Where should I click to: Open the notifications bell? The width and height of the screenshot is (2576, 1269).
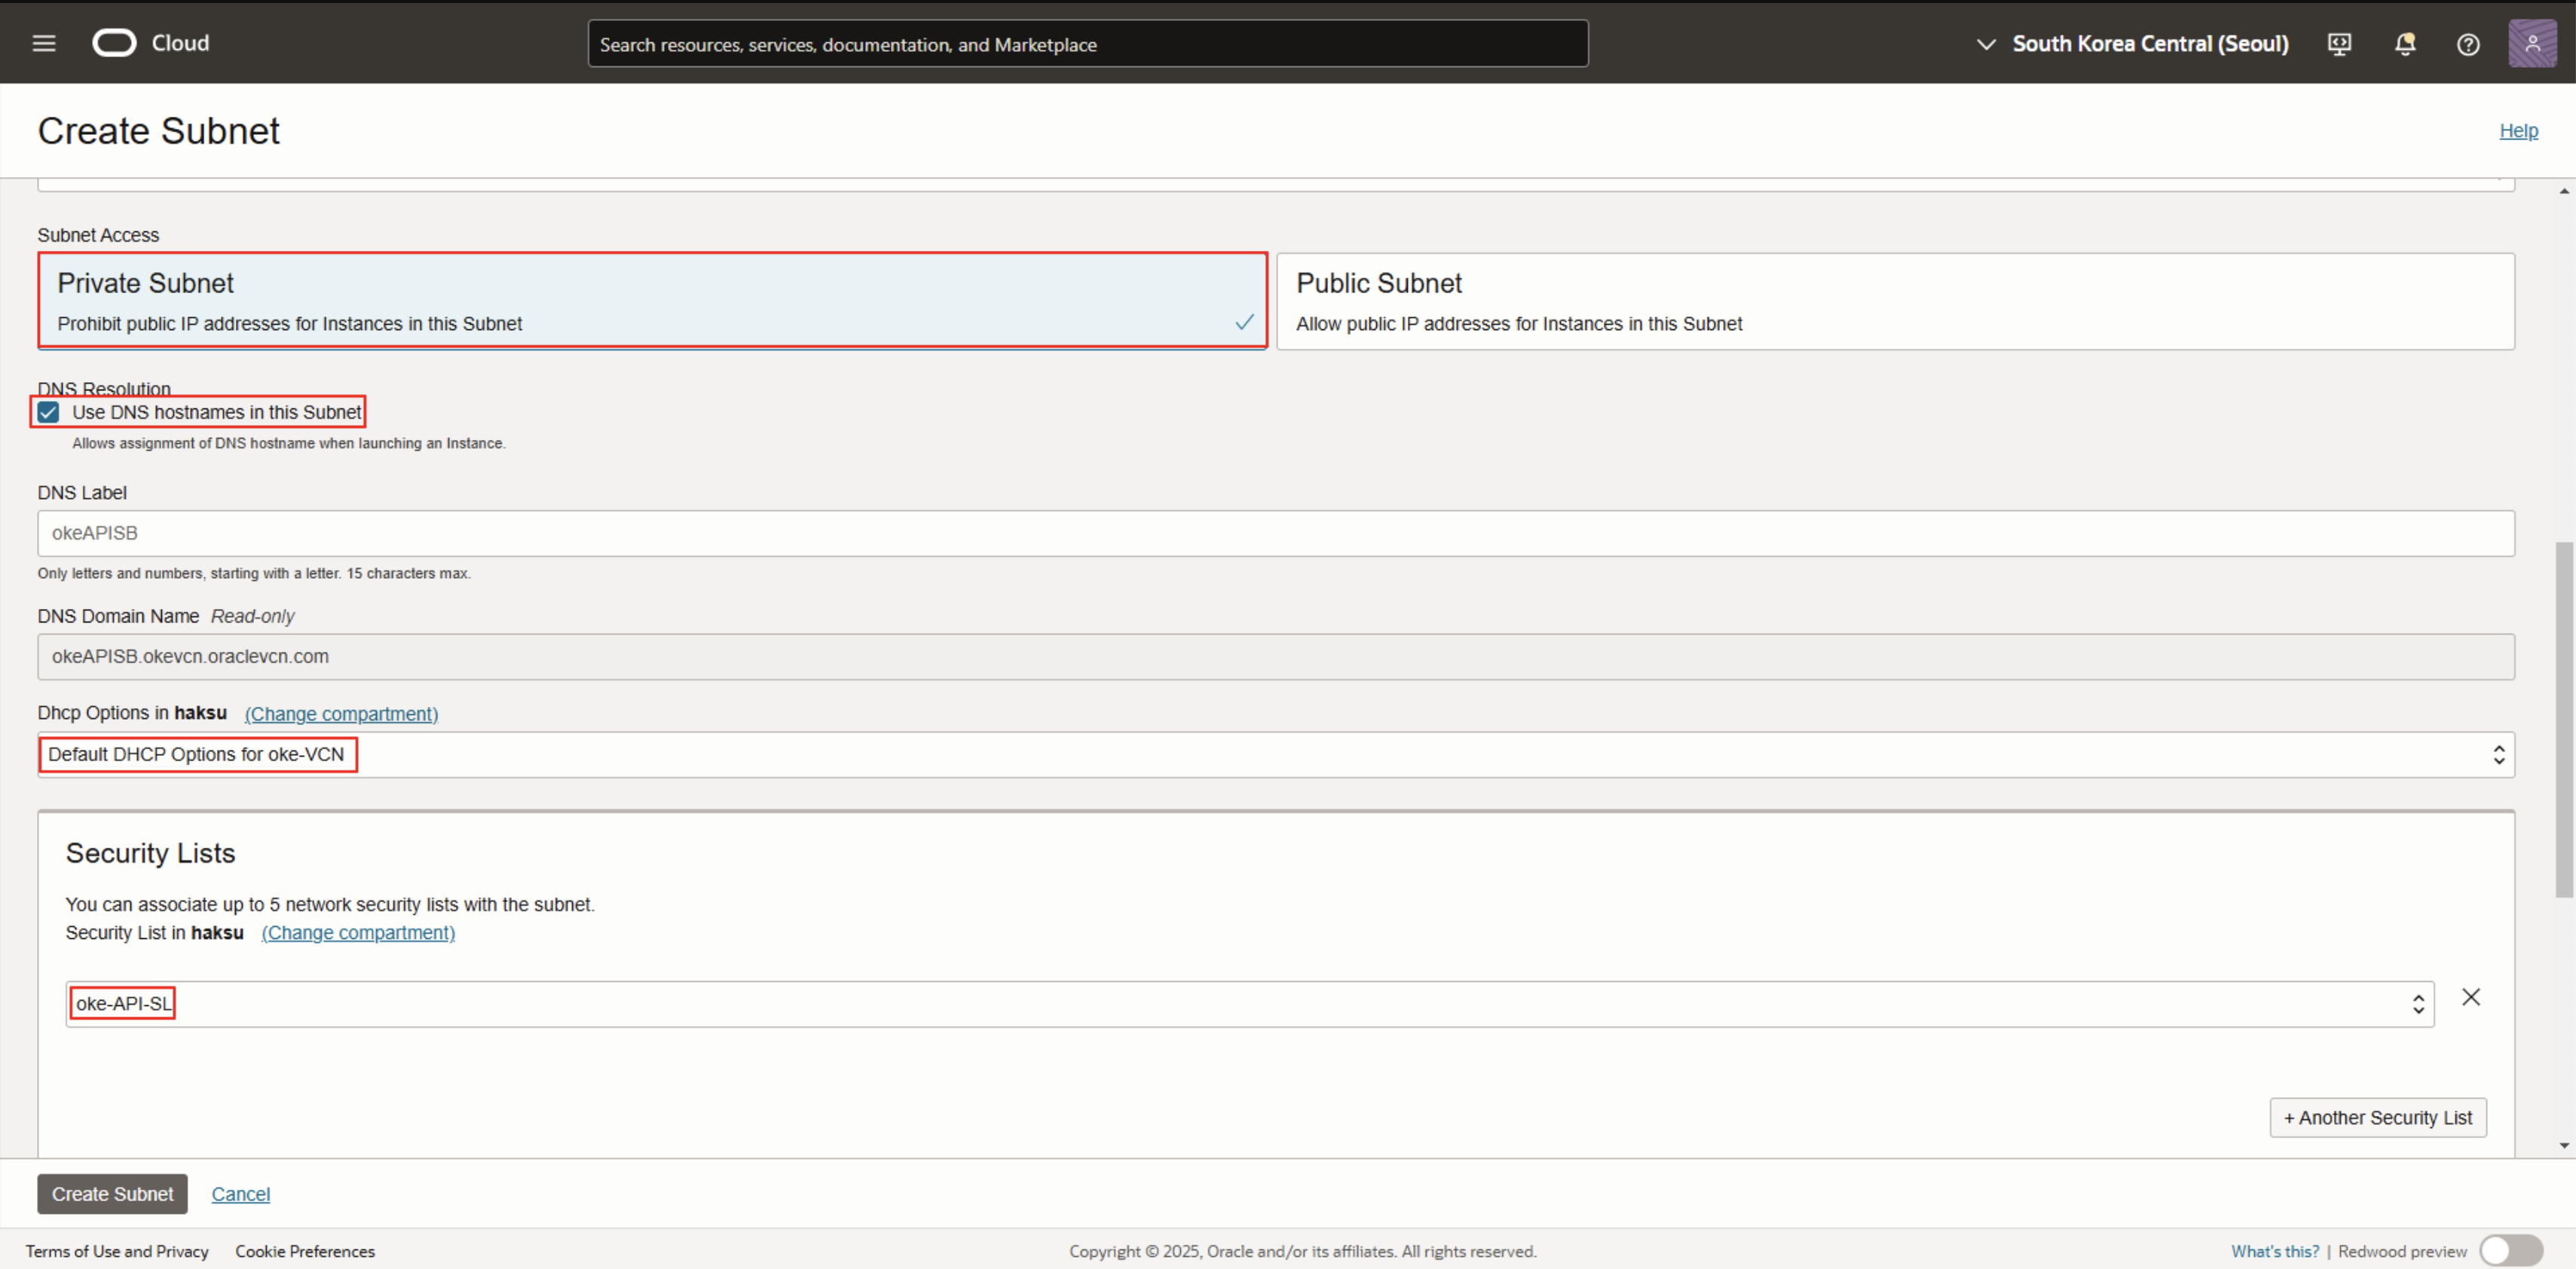(x=2405, y=44)
